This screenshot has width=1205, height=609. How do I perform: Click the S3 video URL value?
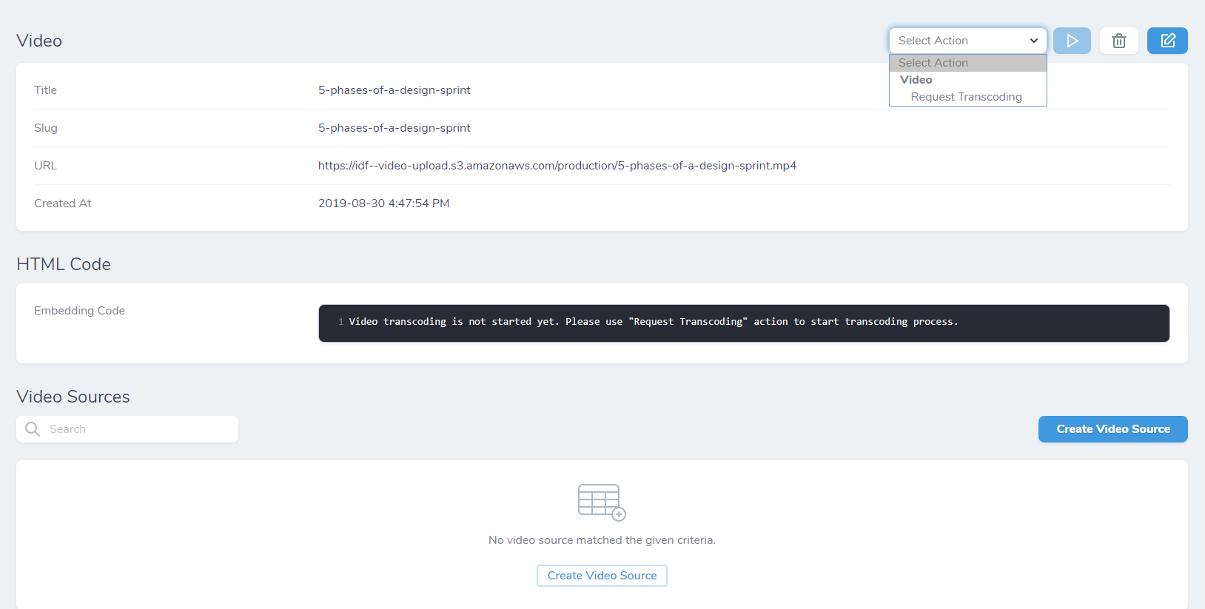tap(557, 166)
